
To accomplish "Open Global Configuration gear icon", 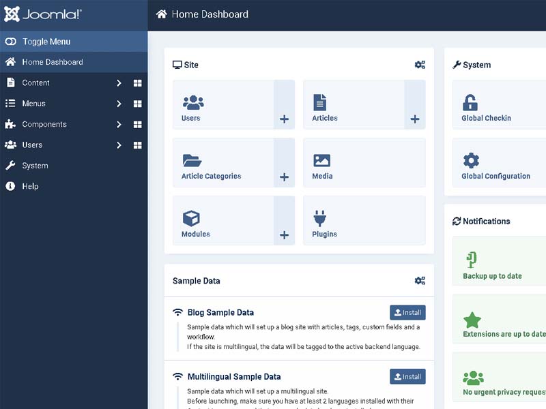I will [x=471, y=160].
